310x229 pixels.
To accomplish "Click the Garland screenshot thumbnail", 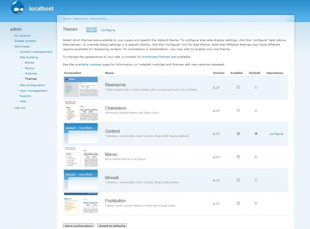I will pos(81,133).
